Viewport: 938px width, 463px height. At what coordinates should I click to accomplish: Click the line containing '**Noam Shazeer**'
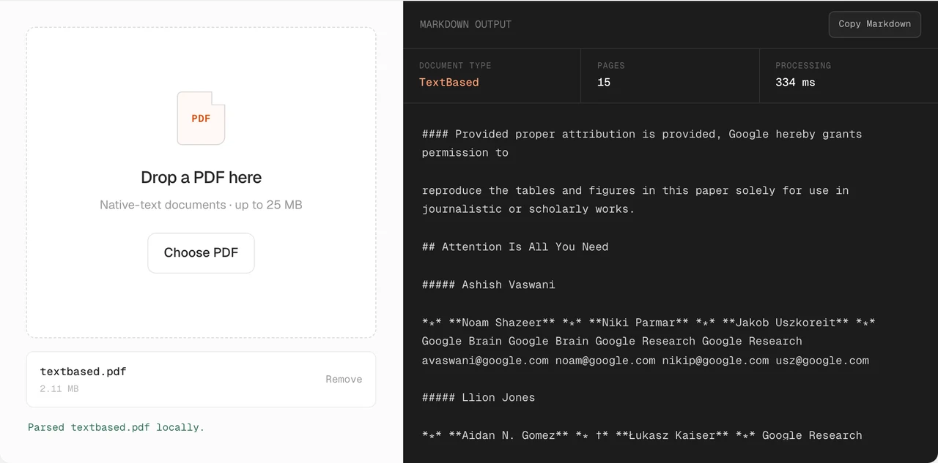tap(649, 323)
